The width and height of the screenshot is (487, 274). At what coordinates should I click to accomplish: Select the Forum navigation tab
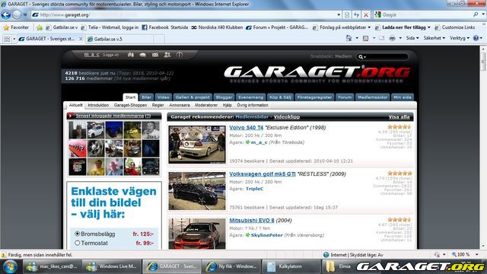(345, 97)
